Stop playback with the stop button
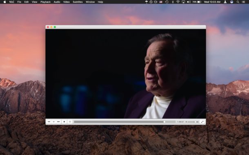The height and width of the screenshot is (155, 249). pos(64,122)
